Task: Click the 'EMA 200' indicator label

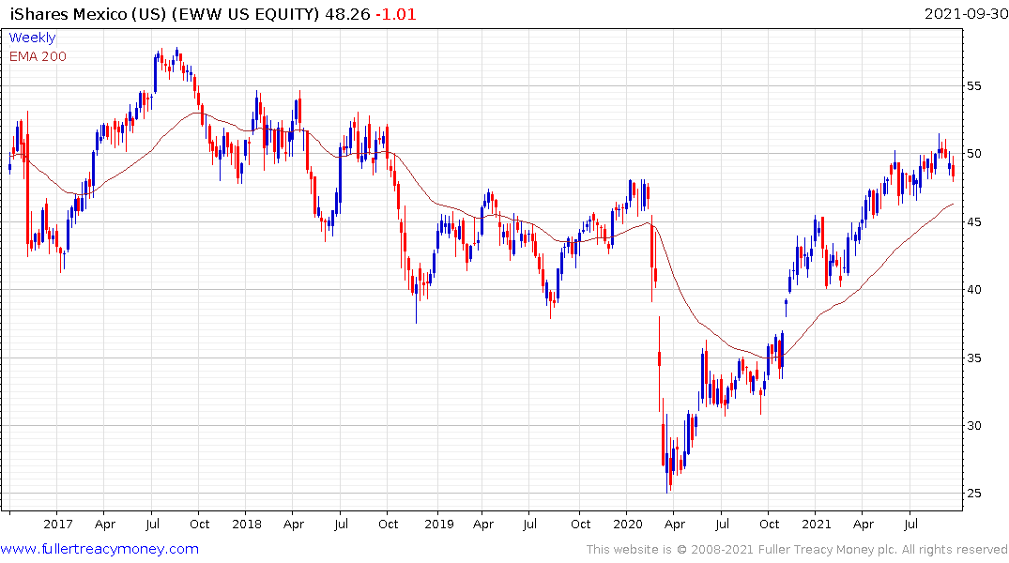Action: tap(38, 56)
